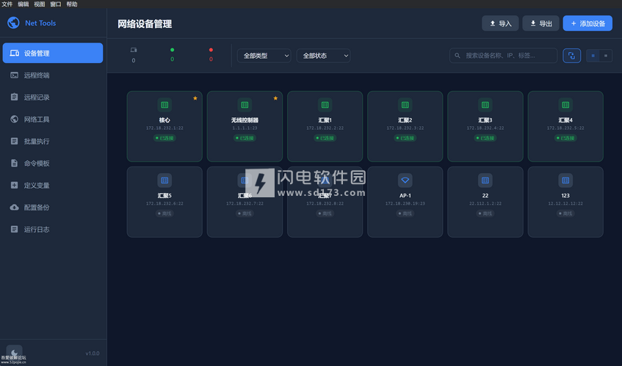Toggle favorite star on 核心 device card
The height and width of the screenshot is (366, 622).
(x=195, y=98)
